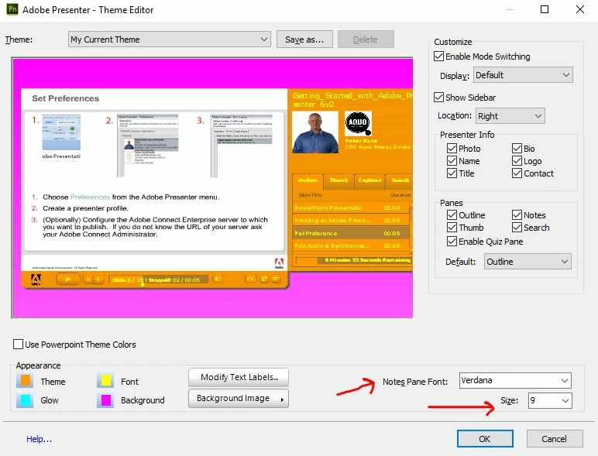The height and width of the screenshot is (456, 598).
Task: Click the Delete theme button
Action: 366,39
